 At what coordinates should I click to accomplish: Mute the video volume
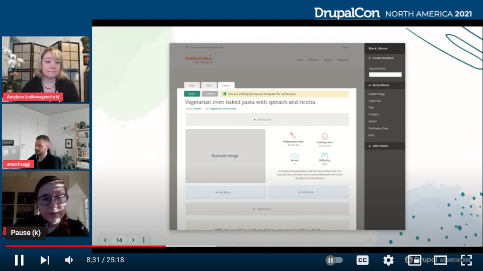pos(69,260)
